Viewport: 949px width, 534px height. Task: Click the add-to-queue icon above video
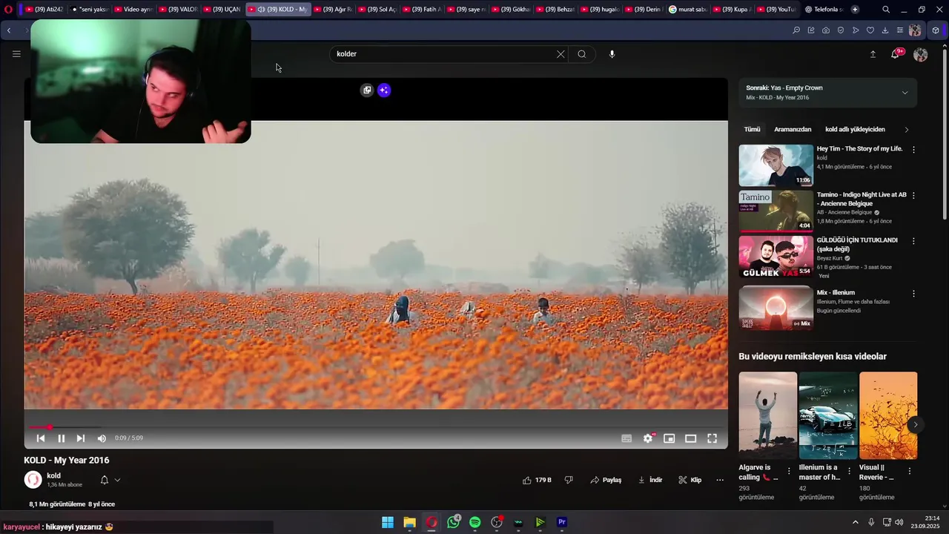[x=367, y=90]
